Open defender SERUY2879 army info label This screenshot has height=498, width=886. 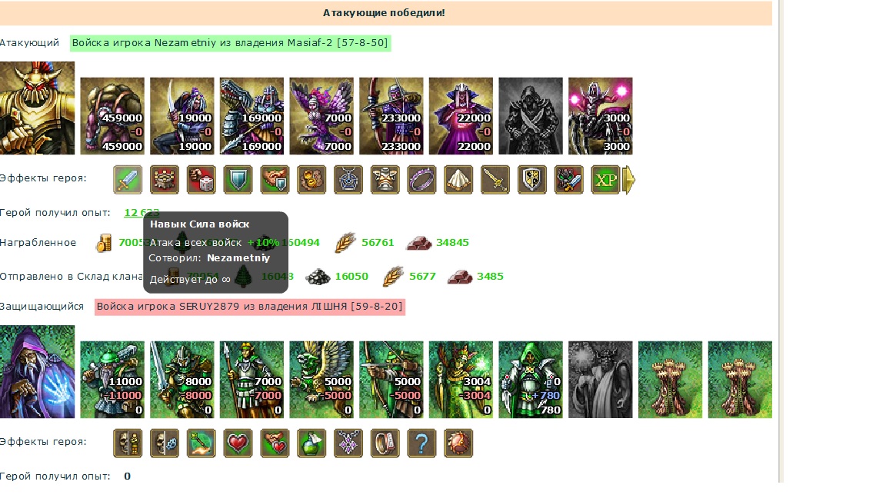pyautogui.click(x=250, y=307)
